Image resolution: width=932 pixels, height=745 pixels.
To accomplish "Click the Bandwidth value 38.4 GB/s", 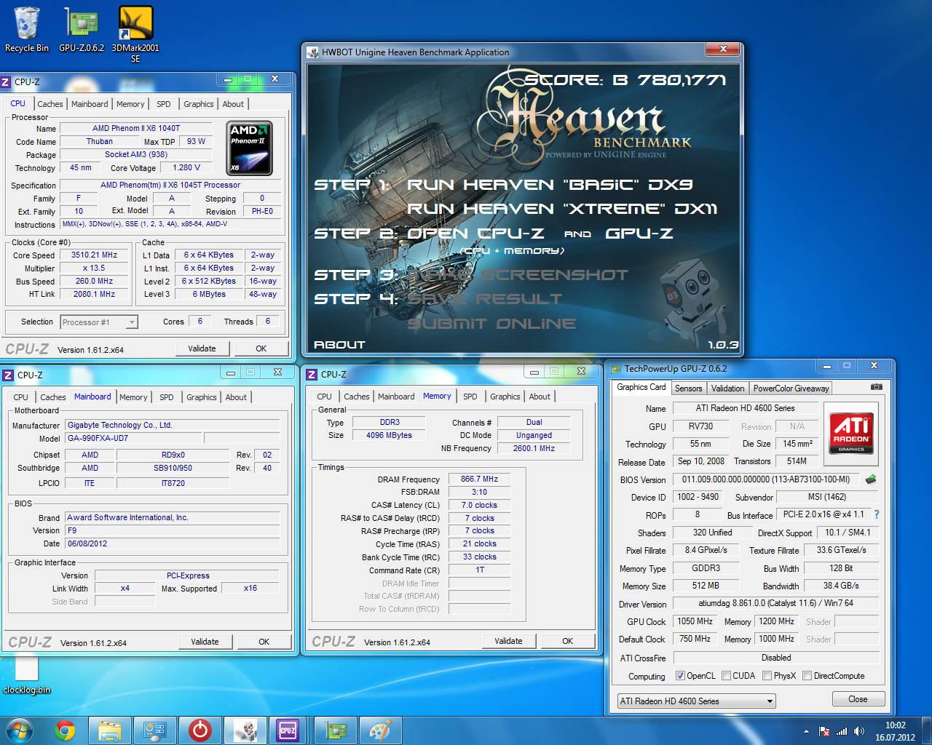I will pos(841,586).
